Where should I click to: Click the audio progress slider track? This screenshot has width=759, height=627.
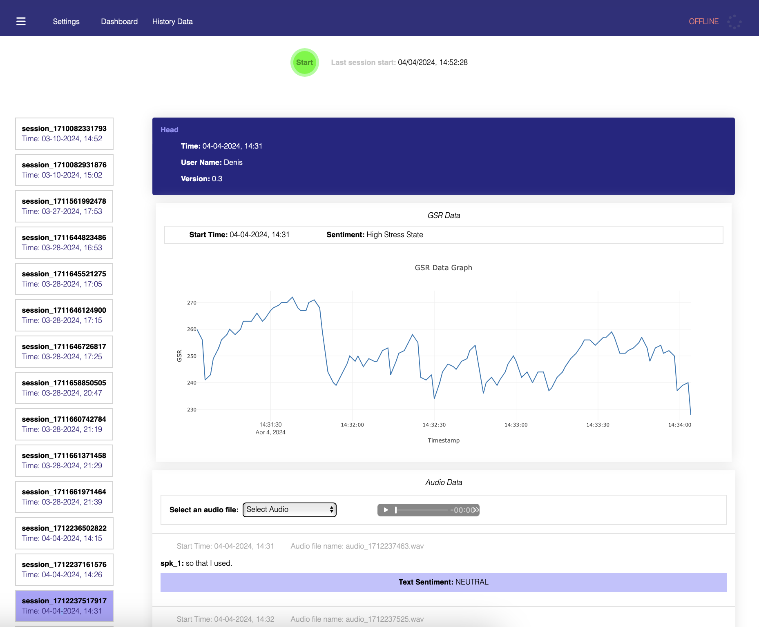pos(422,510)
